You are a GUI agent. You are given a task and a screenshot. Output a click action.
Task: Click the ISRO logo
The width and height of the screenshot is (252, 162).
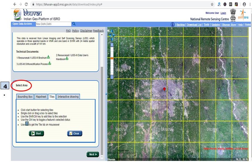(x=243, y=15)
